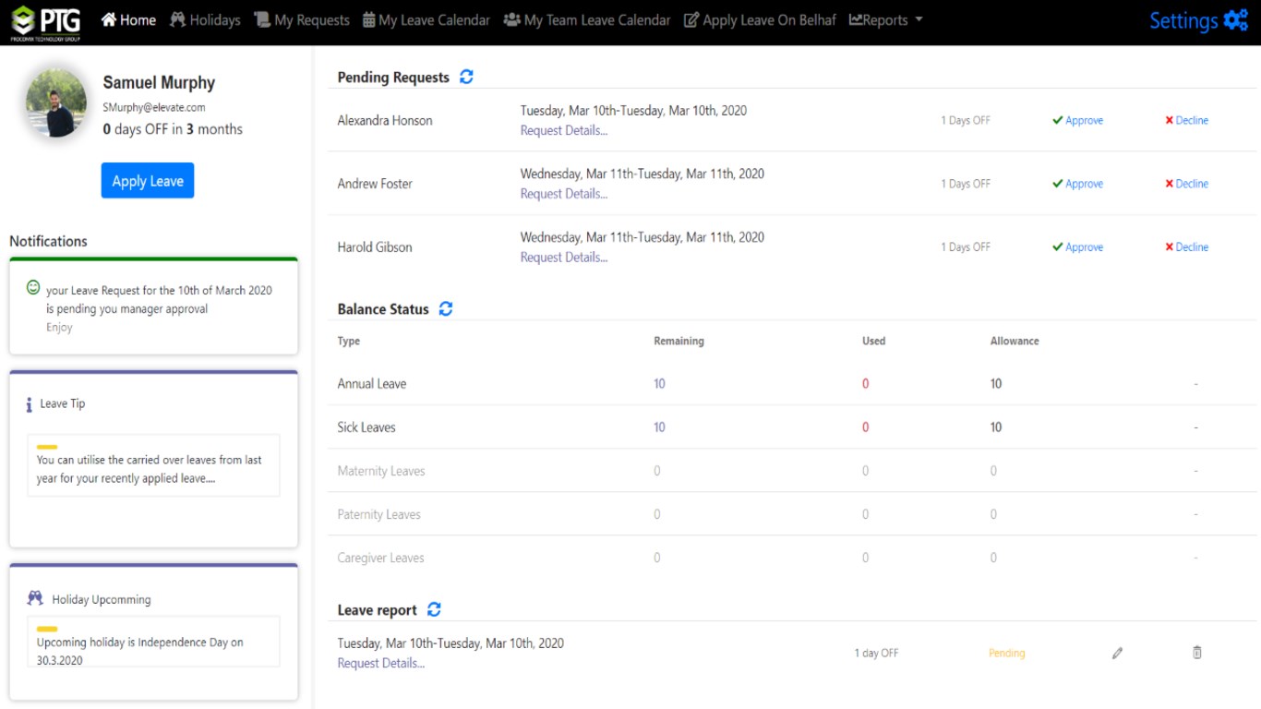Click the Apply Leave button
1261x709 pixels.
point(148,181)
